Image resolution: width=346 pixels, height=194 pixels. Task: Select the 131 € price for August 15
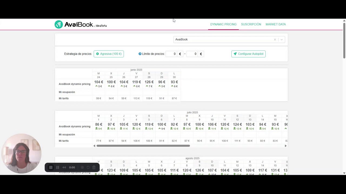click(x=275, y=170)
